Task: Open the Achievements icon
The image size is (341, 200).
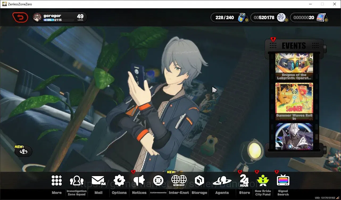Action: [x=158, y=181]
